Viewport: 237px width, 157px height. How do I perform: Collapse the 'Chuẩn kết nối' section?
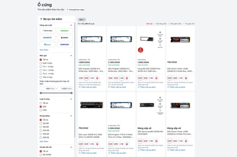[x=71, y=147]
